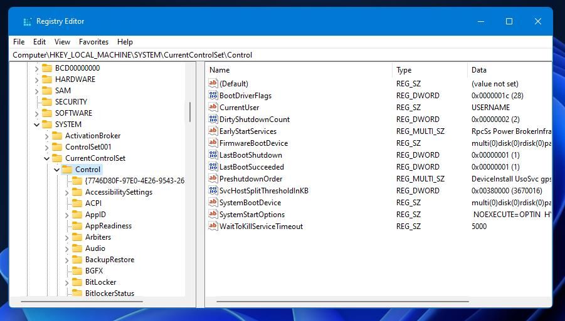Select the SvcHostSplitThresholdInKB value name
The width and height of the screenshot is (565, 321).
[264, 190]
